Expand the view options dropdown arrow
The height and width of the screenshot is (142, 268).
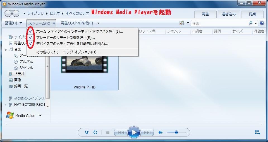point(188,23)
